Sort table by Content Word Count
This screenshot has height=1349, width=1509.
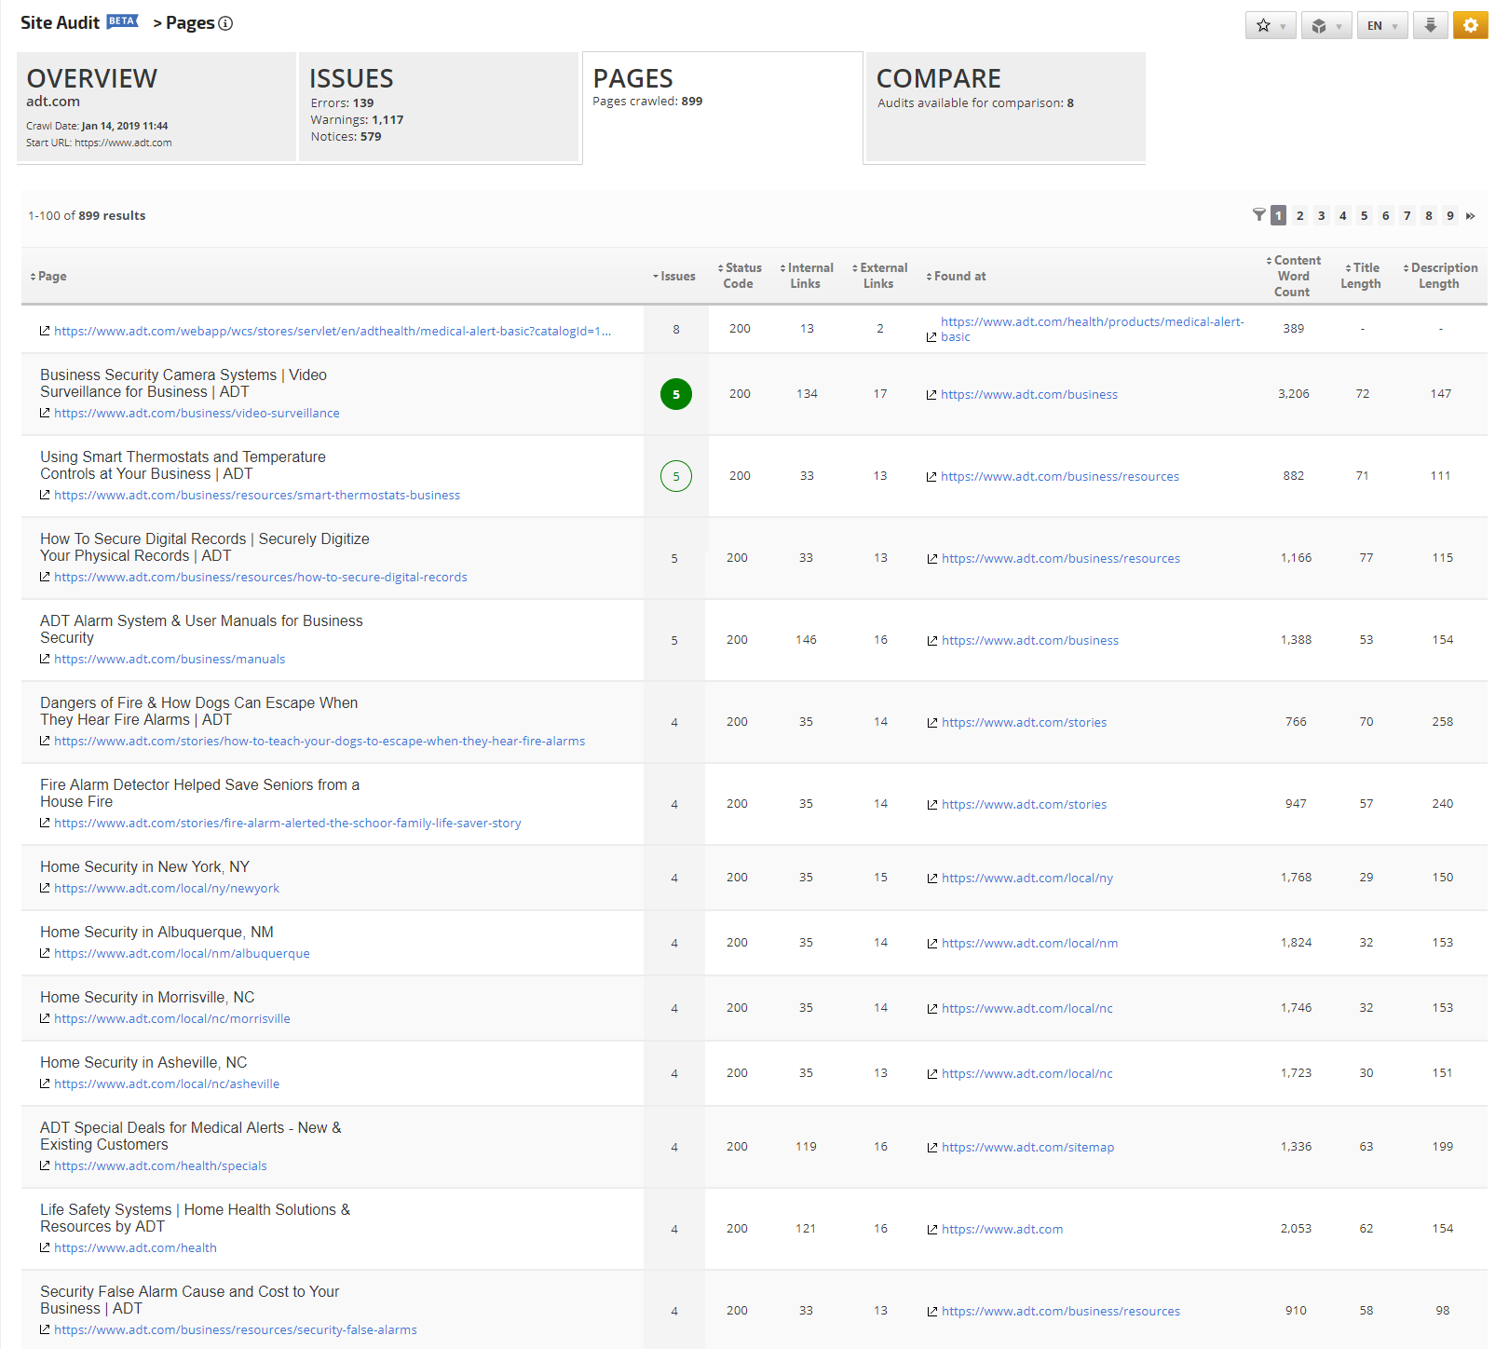(x=1293, y=276)
